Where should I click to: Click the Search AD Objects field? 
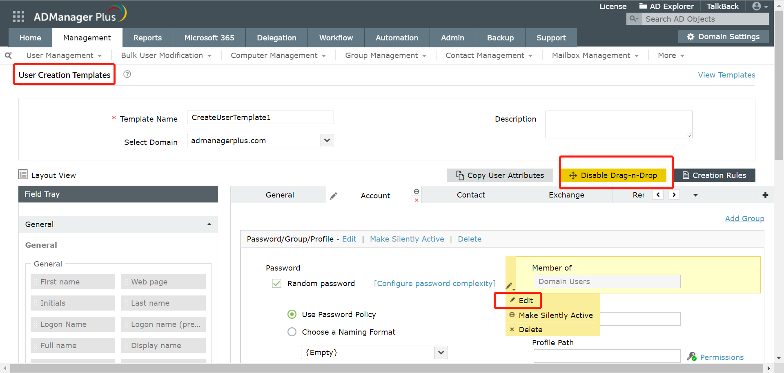click(705, 19)
